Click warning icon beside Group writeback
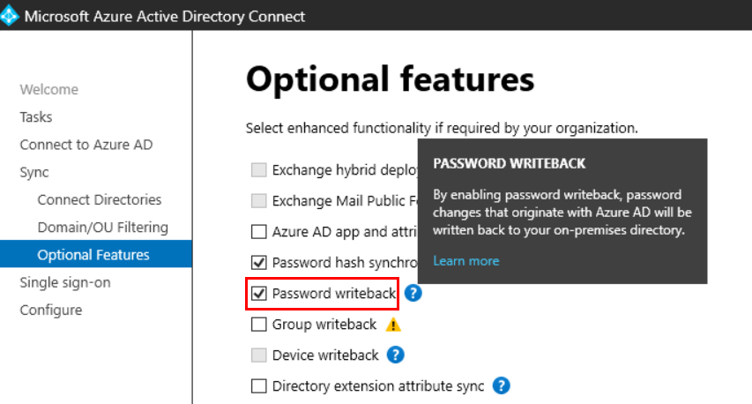 pyautogui.click(x=394, y=325)
